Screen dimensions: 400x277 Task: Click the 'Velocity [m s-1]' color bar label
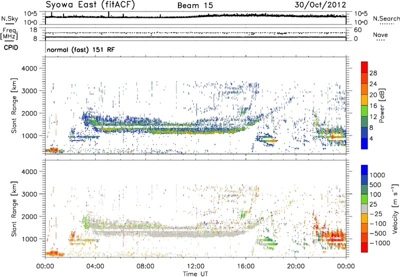pos(395,208)
